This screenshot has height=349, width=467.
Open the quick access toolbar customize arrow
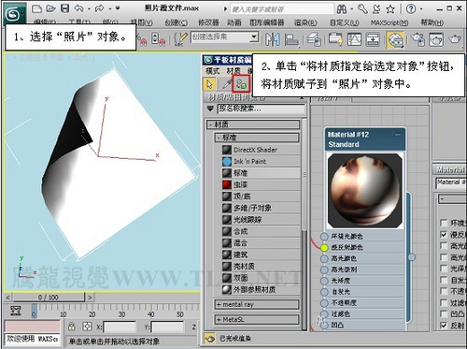[x=118, y=8]
